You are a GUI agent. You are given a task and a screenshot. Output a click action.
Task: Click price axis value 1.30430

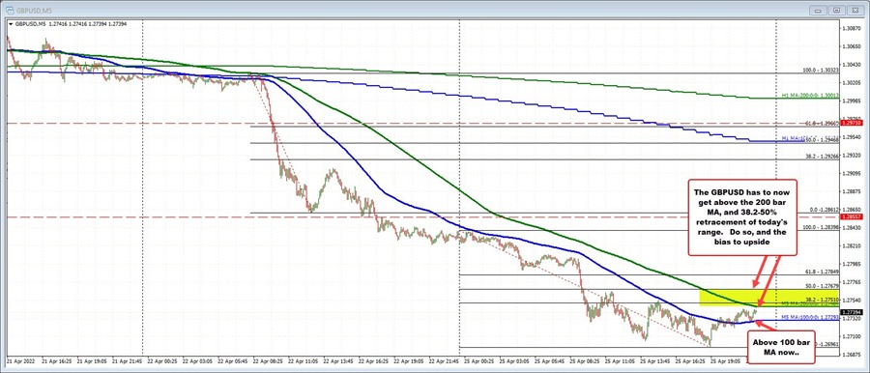coord(851,65)
